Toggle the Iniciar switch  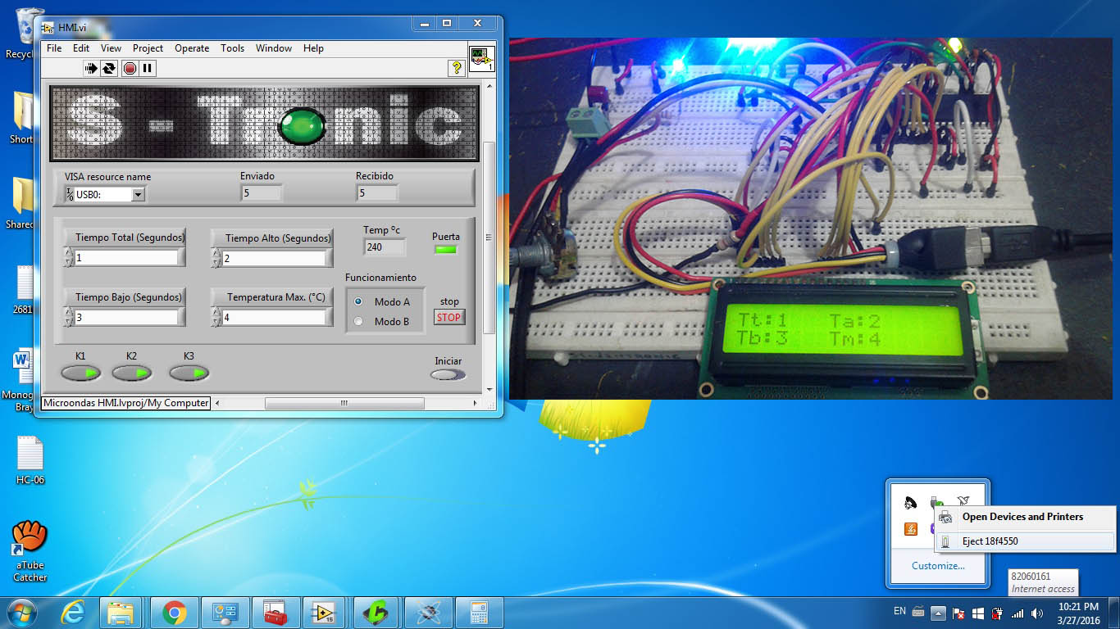(448, 374)
